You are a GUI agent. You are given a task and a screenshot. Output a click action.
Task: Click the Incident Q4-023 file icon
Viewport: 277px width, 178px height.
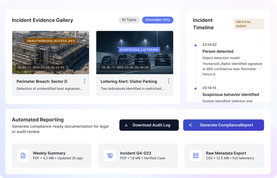[109, 156]
